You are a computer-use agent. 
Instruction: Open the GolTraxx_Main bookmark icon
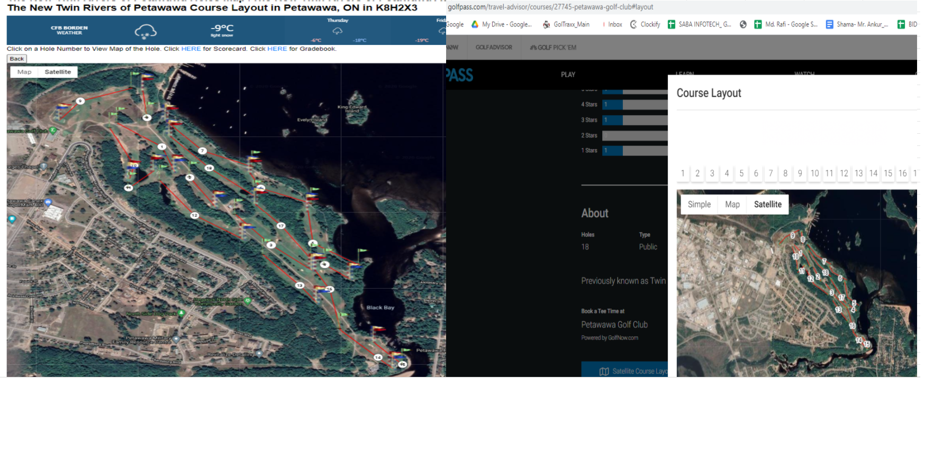pos(546,24)
